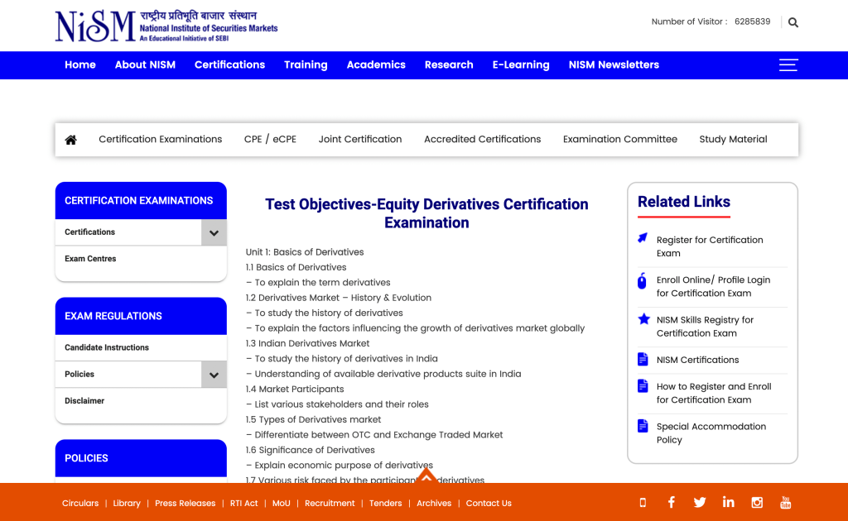The image size is (848, 521).
Task: Click the line 'Unit 1: Basics of Derivatives'
Action: pyautogui.click(x=305, y=252)
